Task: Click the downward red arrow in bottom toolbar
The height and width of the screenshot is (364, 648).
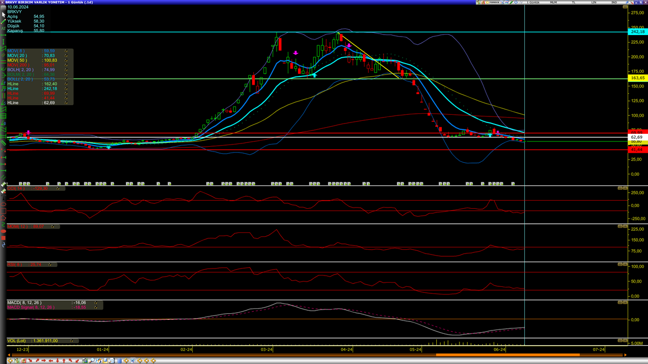Action: pyautogui.click(x=57, y=361)
